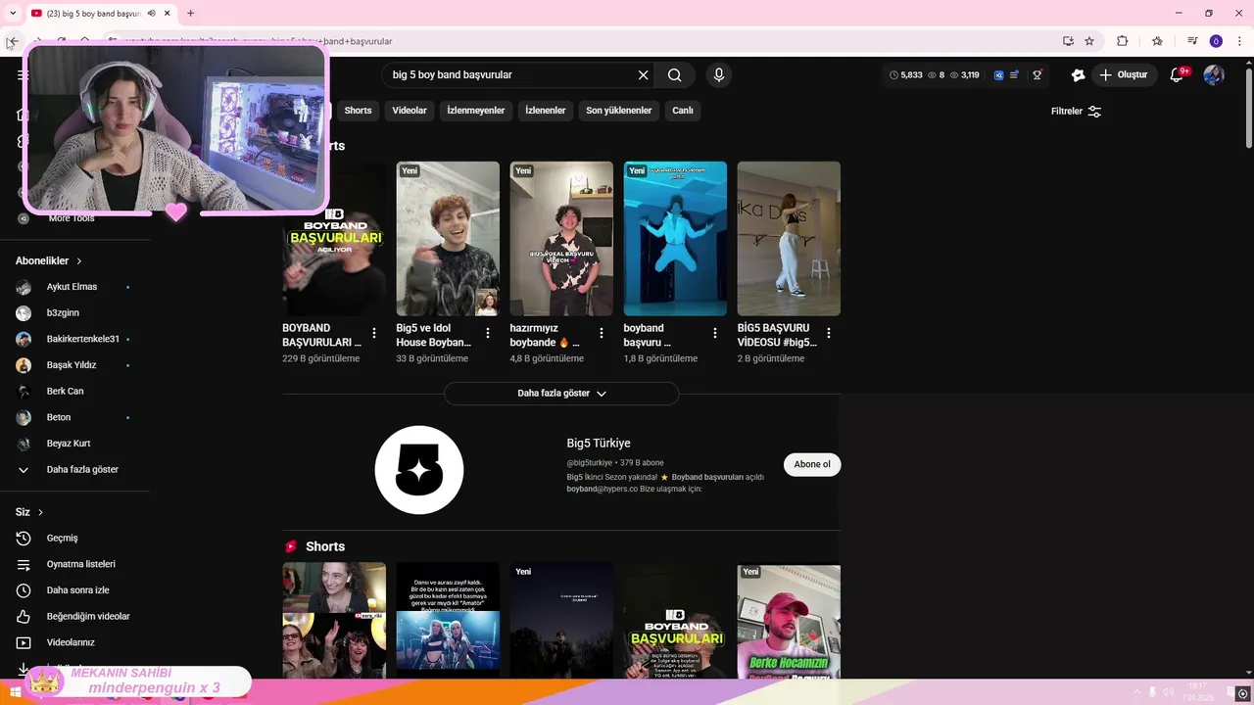Play the Berke Hocamızın short thumbnail
The image size is (1254, 705).
[789, 621]
